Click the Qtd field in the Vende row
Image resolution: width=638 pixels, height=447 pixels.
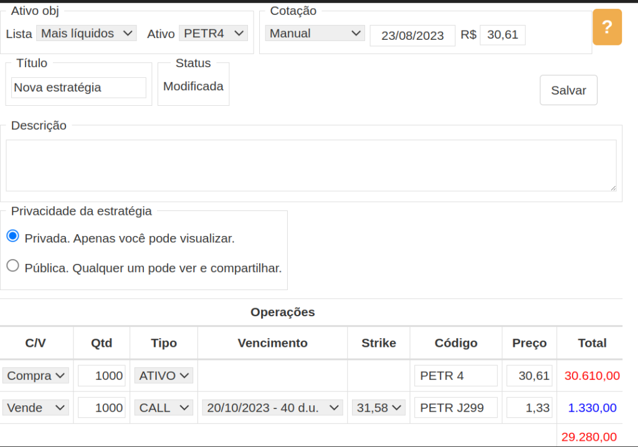coord(102,408)
